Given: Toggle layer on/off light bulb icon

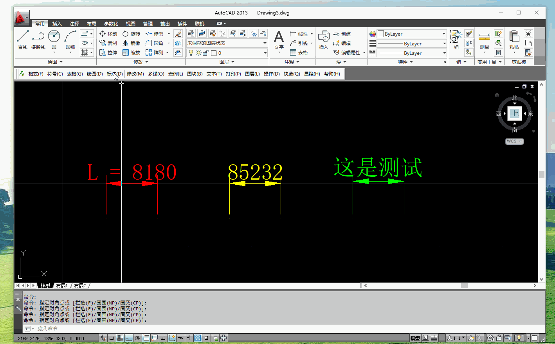Looking at the screenshot, I should coord(191,53).
